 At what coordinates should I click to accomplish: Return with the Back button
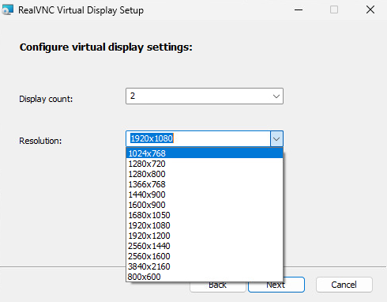point(217,287)
